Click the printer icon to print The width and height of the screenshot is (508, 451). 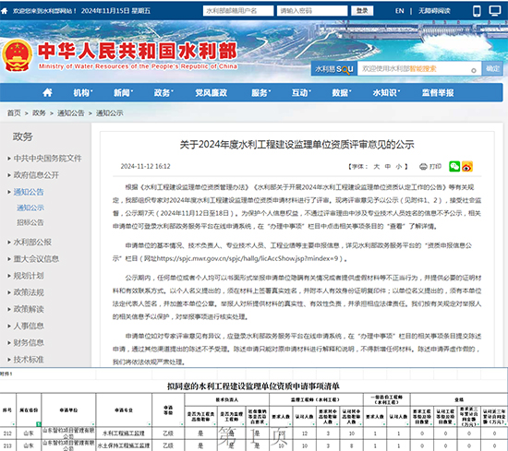[x=423, y=167]
